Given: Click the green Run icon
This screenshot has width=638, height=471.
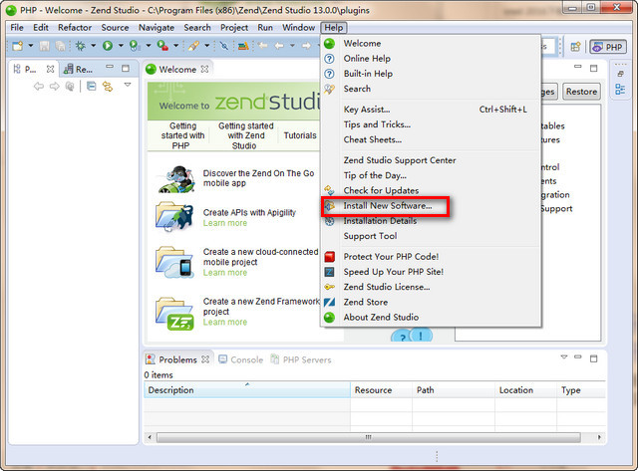Looking at the screenshot, I should [108, 46].
